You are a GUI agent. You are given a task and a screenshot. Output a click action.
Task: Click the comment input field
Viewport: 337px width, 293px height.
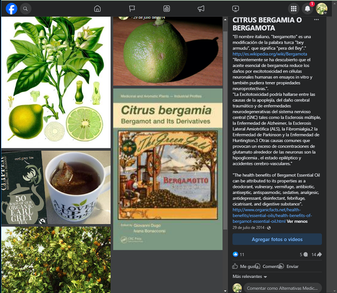pos(282,288)
